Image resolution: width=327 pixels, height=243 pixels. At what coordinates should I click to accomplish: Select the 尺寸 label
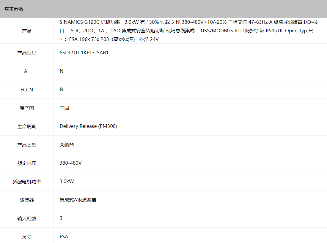point(27,237)
